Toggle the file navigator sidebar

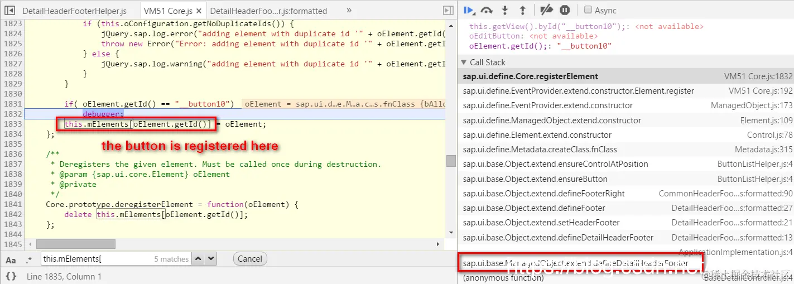click(9, 10)
